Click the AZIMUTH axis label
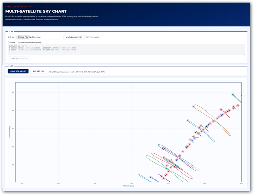Image resolution: width=254 pixels, height=195 pixels. click(128, 186)
